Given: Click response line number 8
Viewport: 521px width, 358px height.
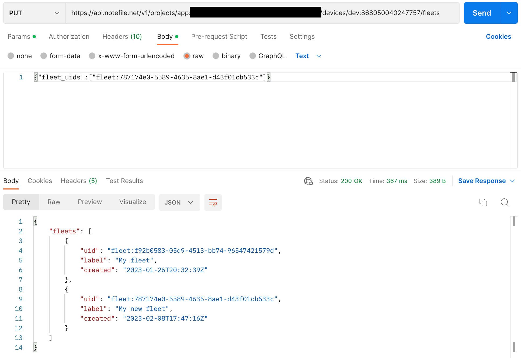Looking at the screenshot, I should pos(20,289).
